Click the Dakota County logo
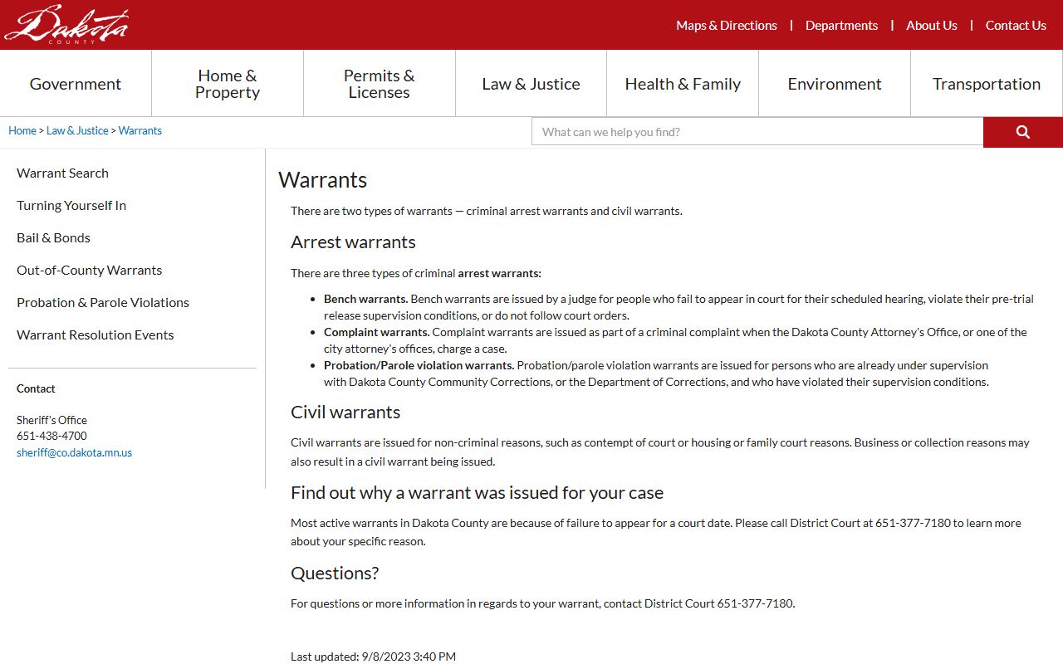1063x664 pixels. coord(66,25)
